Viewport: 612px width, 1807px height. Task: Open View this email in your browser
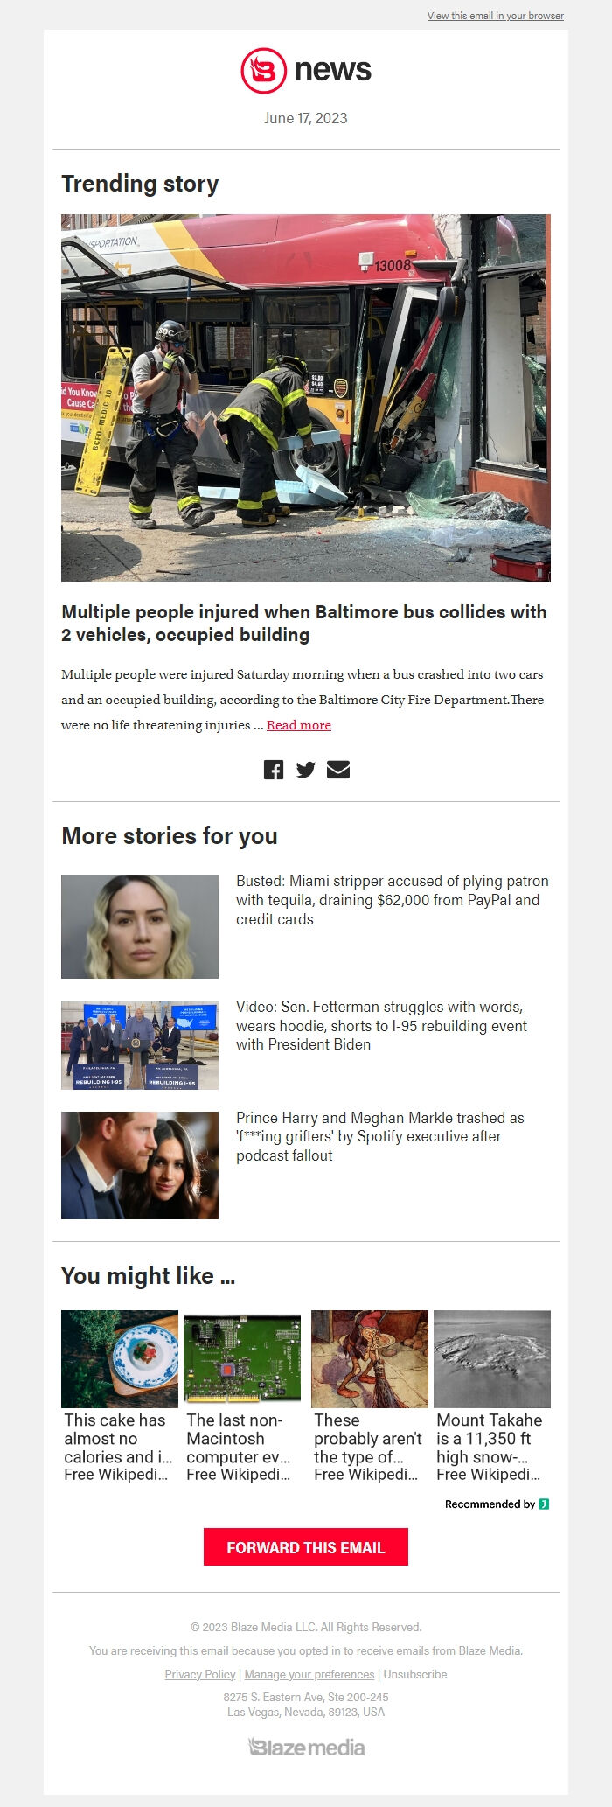tap(496, 16)
